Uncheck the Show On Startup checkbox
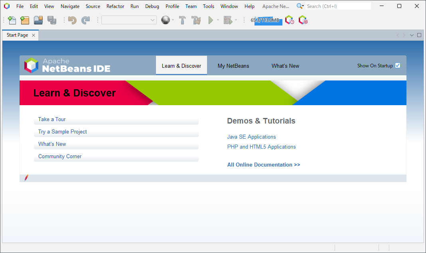The image size is (426, 253). coord(397,65)
